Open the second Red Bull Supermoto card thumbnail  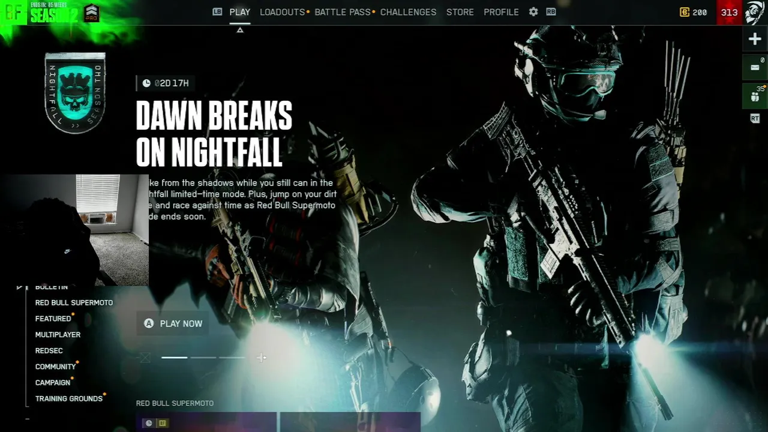(x=350, y=422)
